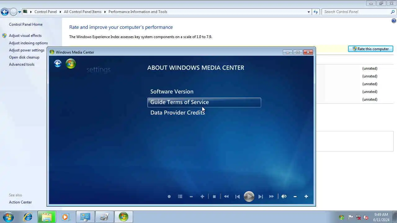This screenshot has width=397, height=223.
Task: Click the Windows Media Center title bar icon
Action: click(x=52, y=52)
